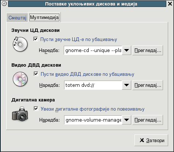Close the dialog with title bar X
Screen dimensions: 174x152
click(x=170, y=4)
